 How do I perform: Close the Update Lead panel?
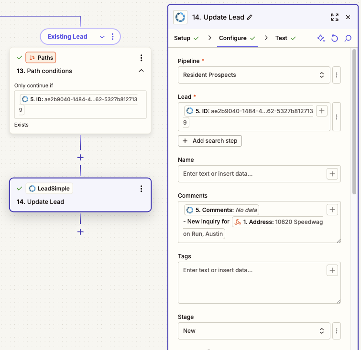click(x=348, y=17)
